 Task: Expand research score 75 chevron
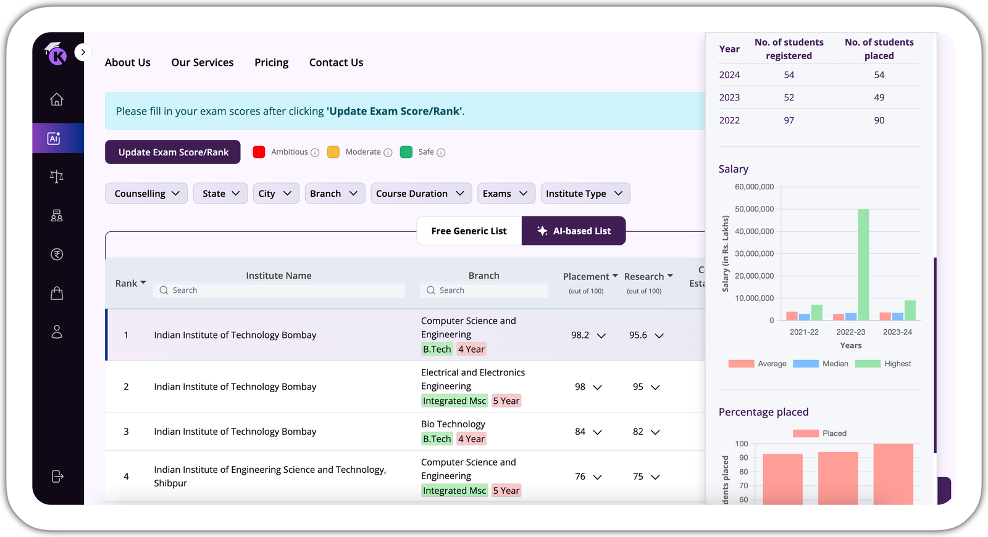tap(655, 477)
